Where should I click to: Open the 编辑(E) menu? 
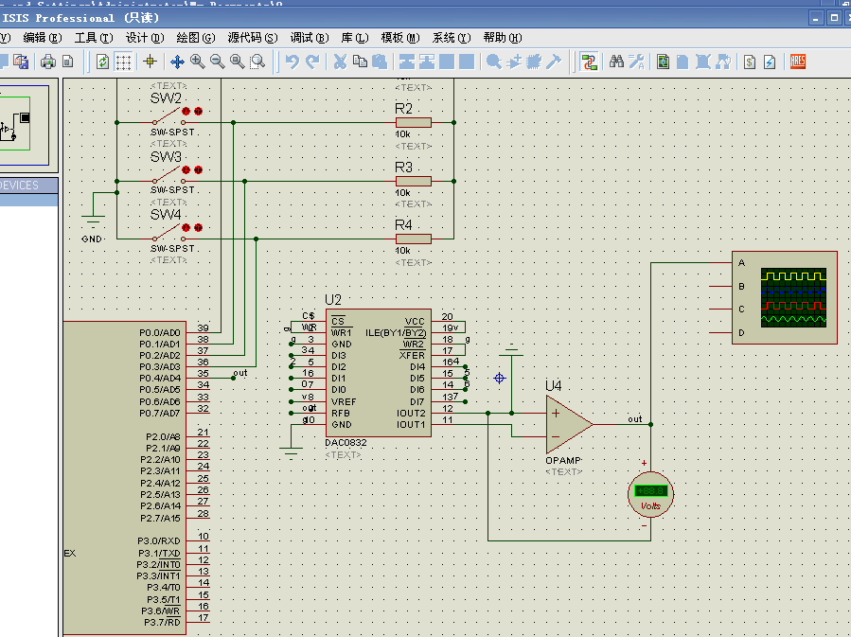pos(43,38)
